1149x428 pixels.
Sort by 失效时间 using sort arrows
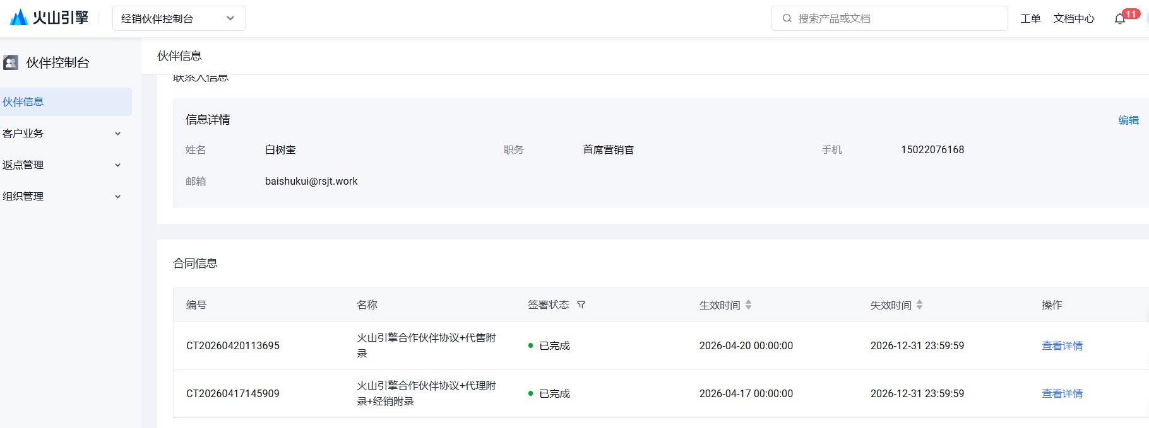[919, 305]
